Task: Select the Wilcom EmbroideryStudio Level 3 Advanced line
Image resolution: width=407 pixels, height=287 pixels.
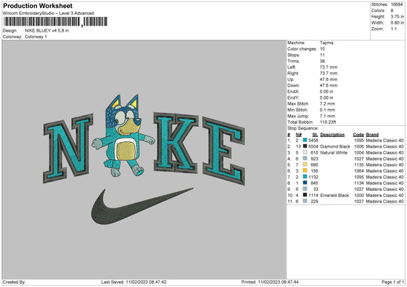Action: [48, 14]
